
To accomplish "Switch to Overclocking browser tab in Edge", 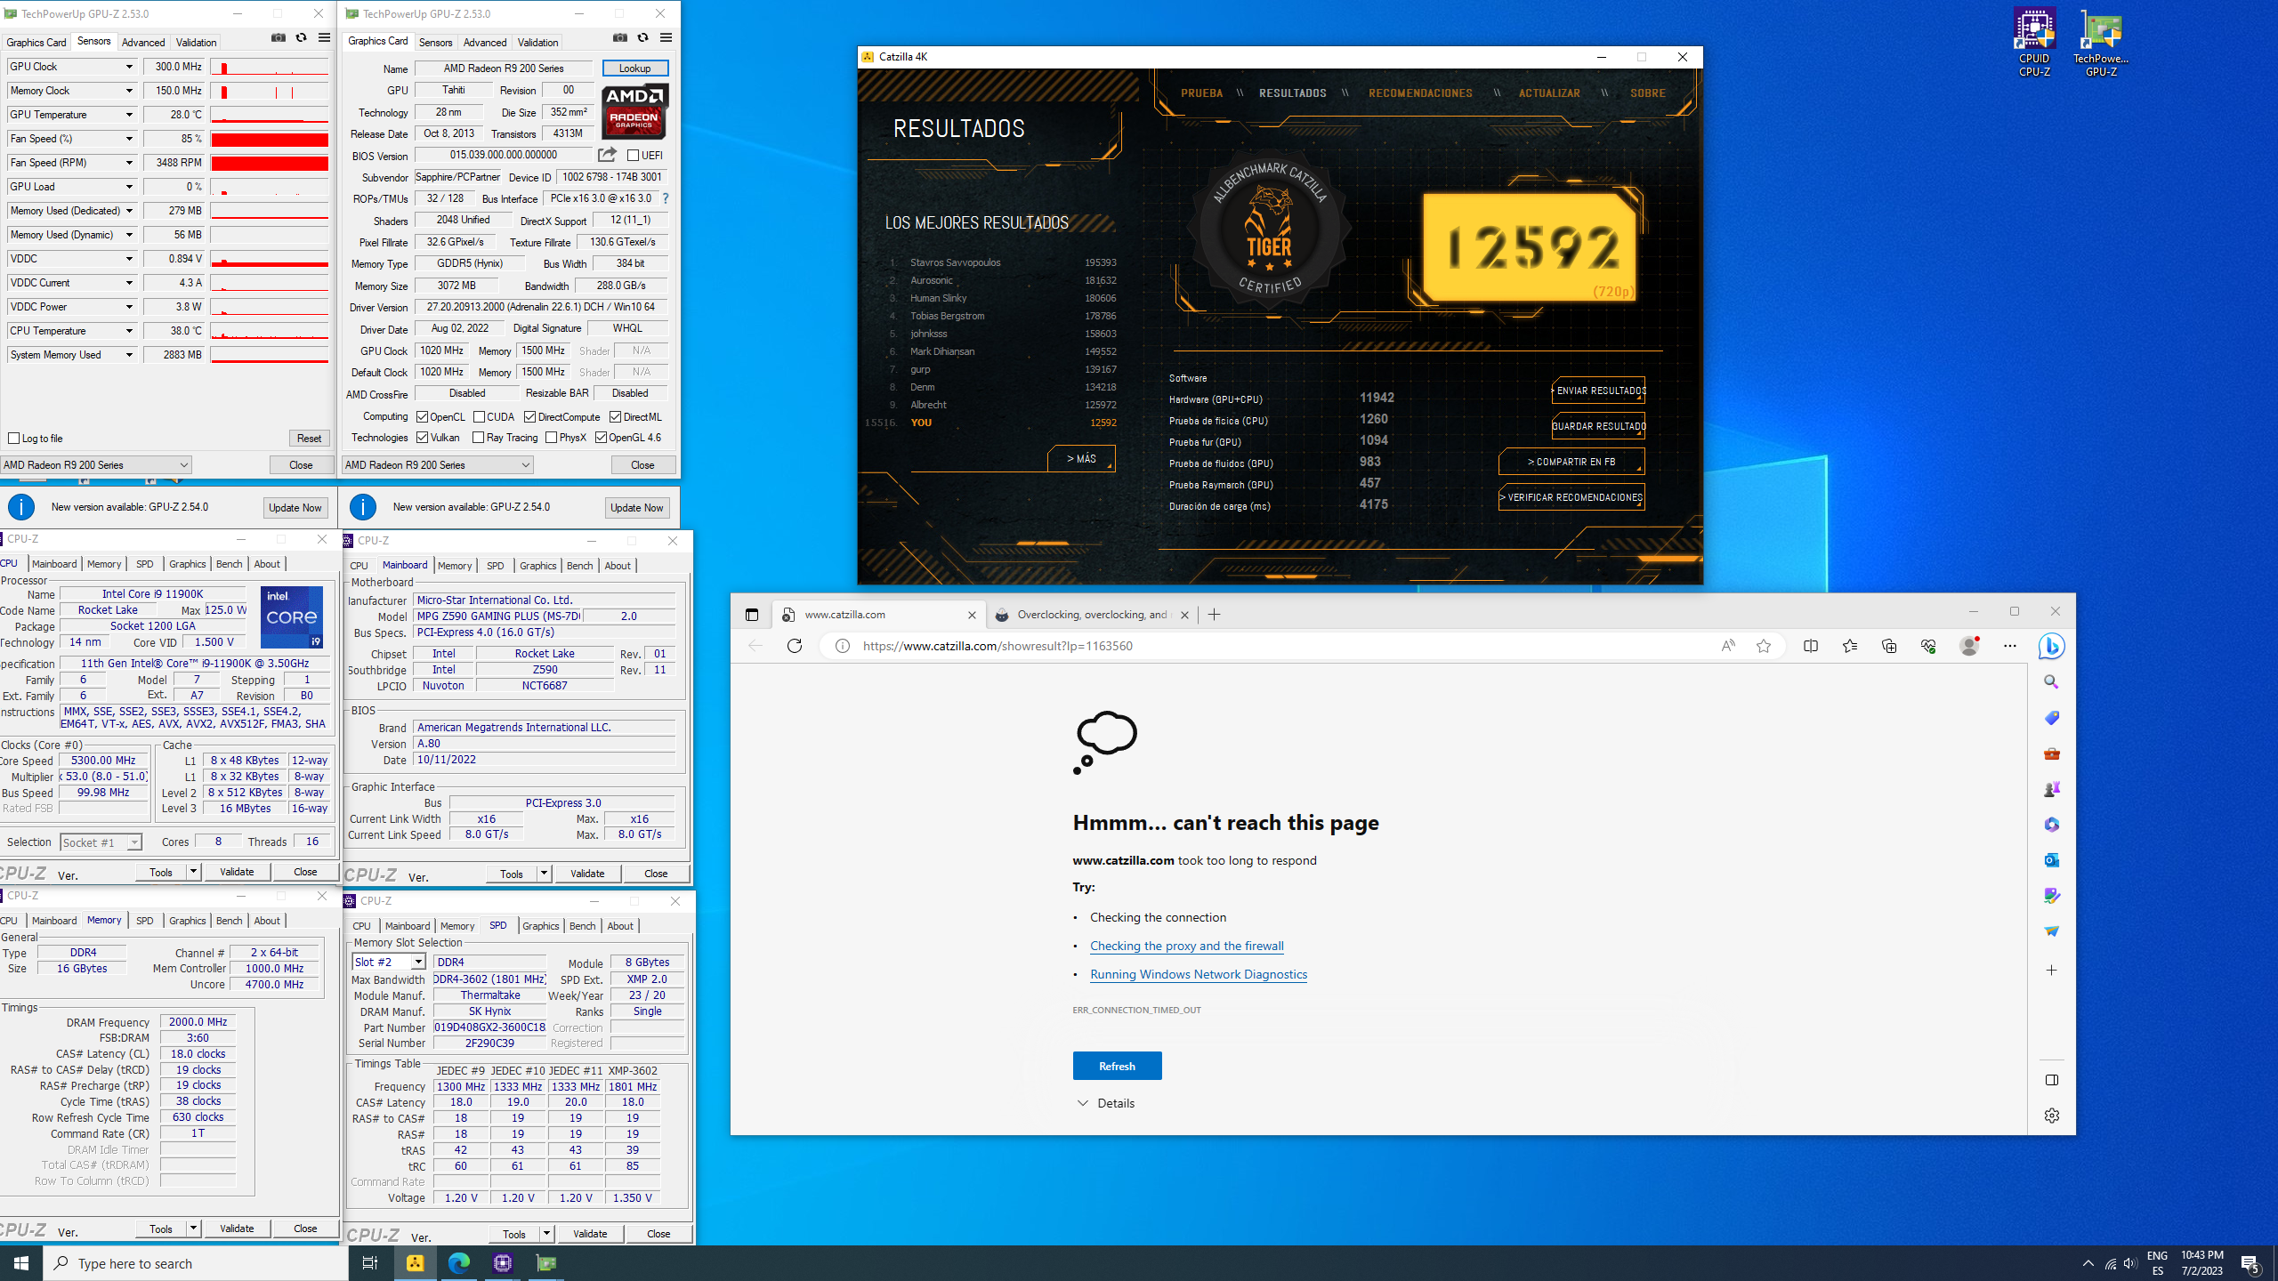I will point(1093,615).
